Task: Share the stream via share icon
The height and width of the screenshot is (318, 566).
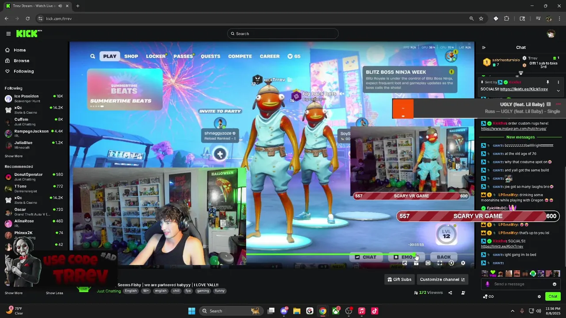Action: point(450,292)
